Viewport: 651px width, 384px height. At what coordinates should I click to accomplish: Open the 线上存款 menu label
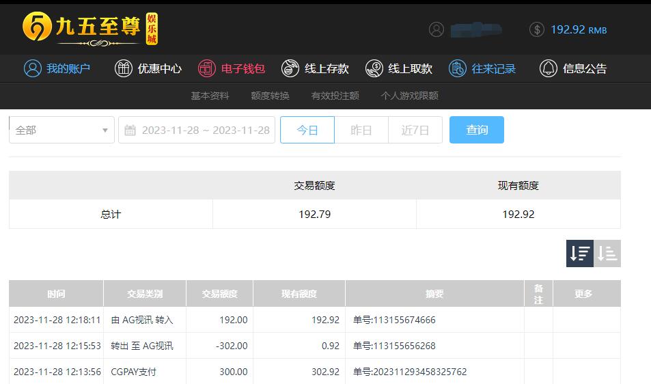(x=327, y=68)
